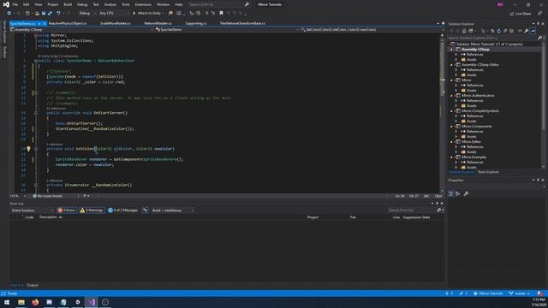This screenshot has width=548, height=308.
Task: Click the master branch indicator in status bar
Action: (520, 293)
